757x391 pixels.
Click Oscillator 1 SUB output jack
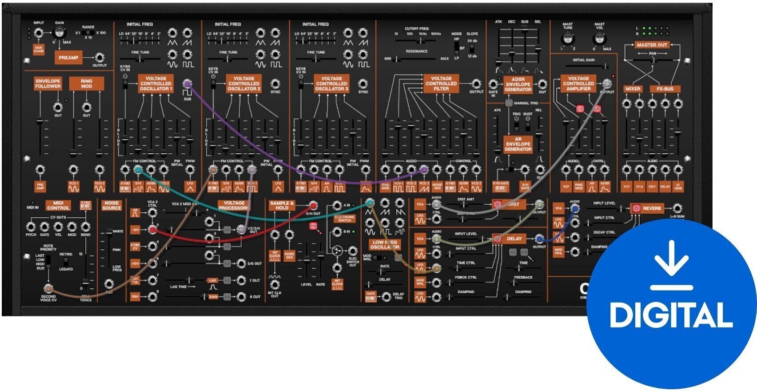click(x=187, y=84)
